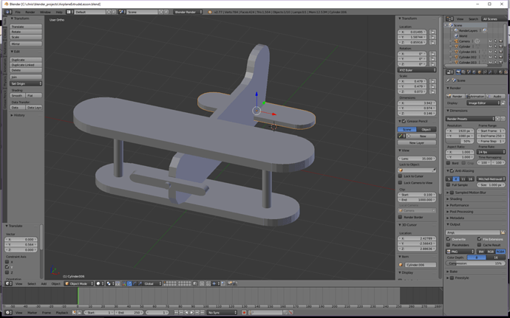
Task: Hide the Camera object with eye icon
Action: [490, 41]
